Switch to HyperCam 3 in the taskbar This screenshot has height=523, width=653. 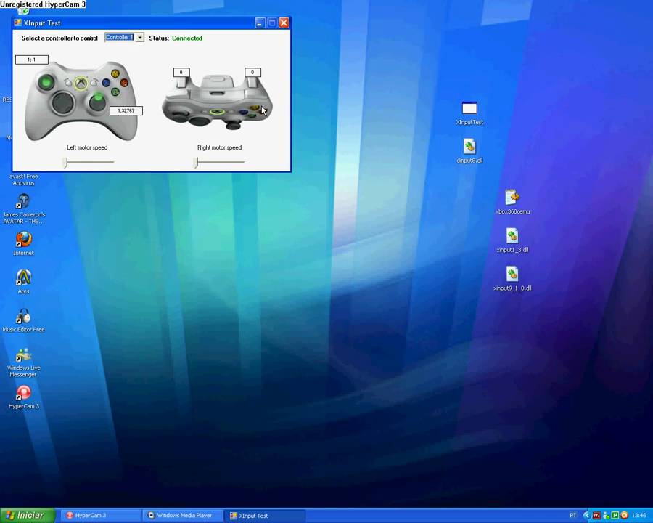100,516
